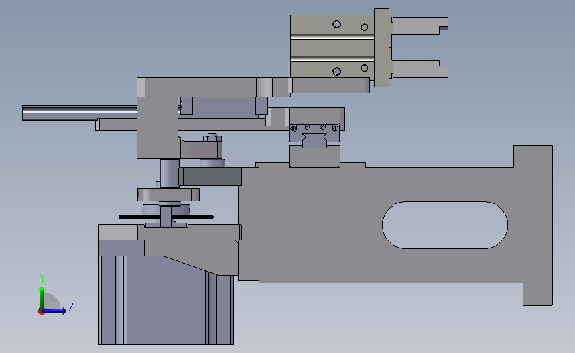
Task: Select the dark gray link arm
Action: pyautogui.click(x=210, y=176)
